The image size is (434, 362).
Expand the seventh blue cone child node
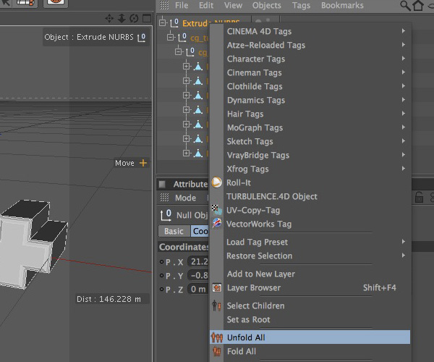coord(187,153)
